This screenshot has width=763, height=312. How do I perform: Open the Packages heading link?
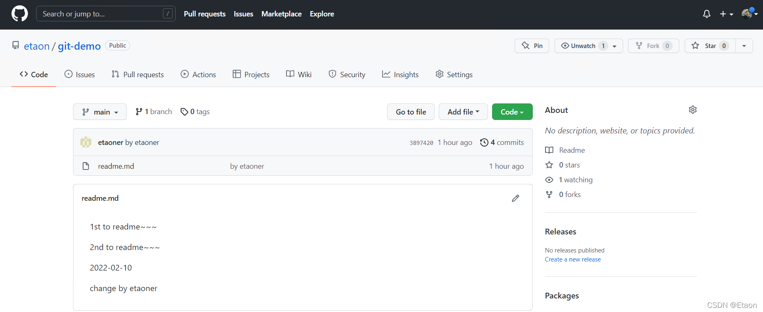[562, 296]
